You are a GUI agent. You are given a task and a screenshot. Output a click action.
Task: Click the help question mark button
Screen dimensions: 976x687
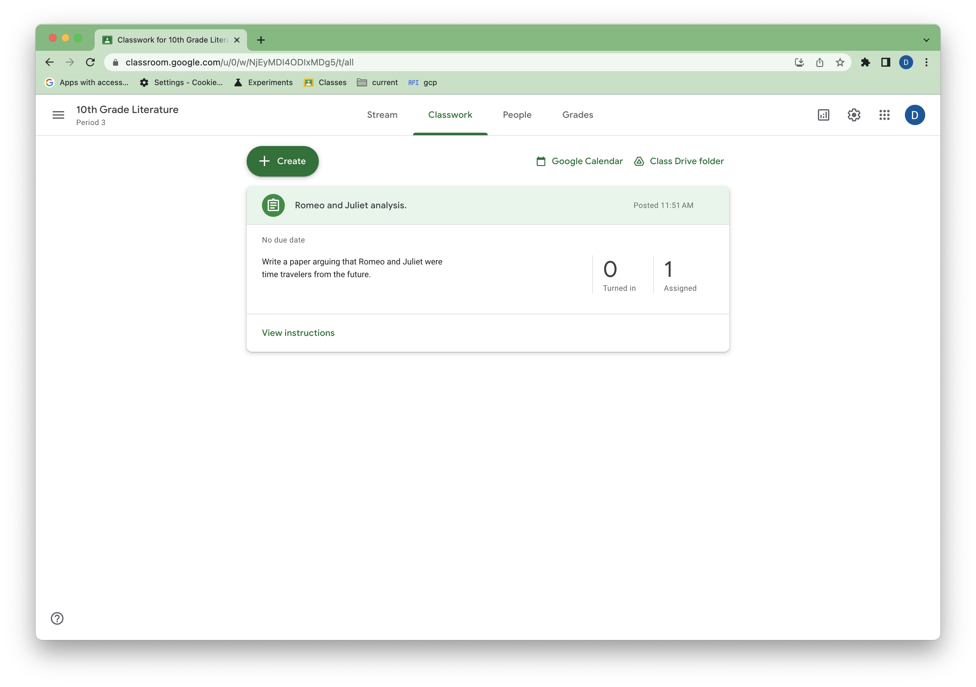coord(57,618)
